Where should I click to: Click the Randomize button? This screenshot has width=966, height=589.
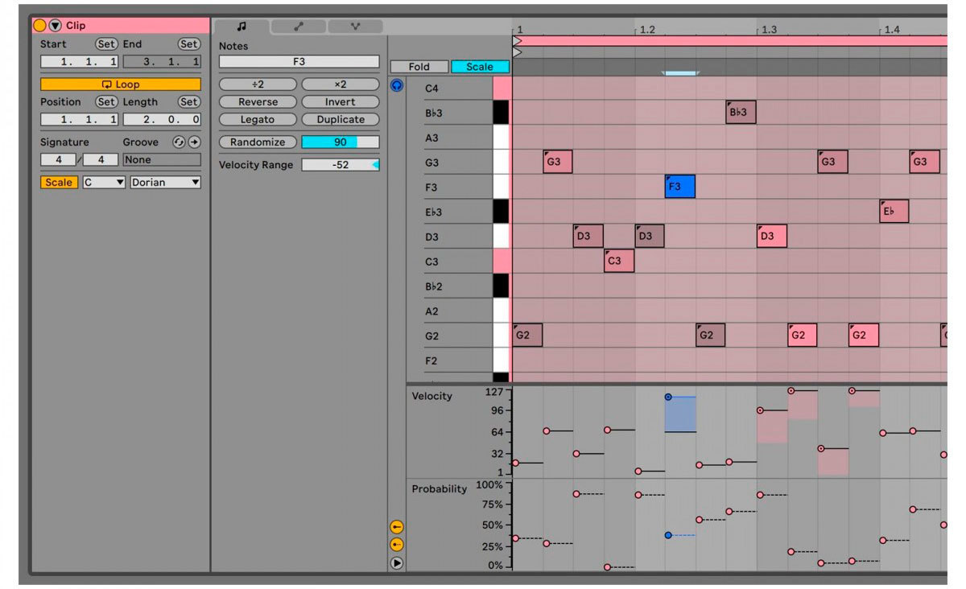pyautogui.click(x=258, y=142)
